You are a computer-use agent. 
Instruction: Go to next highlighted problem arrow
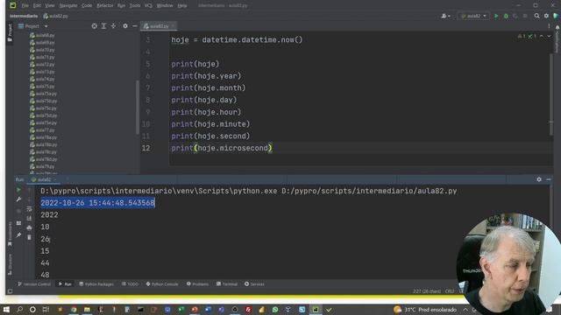click(549, 36)
